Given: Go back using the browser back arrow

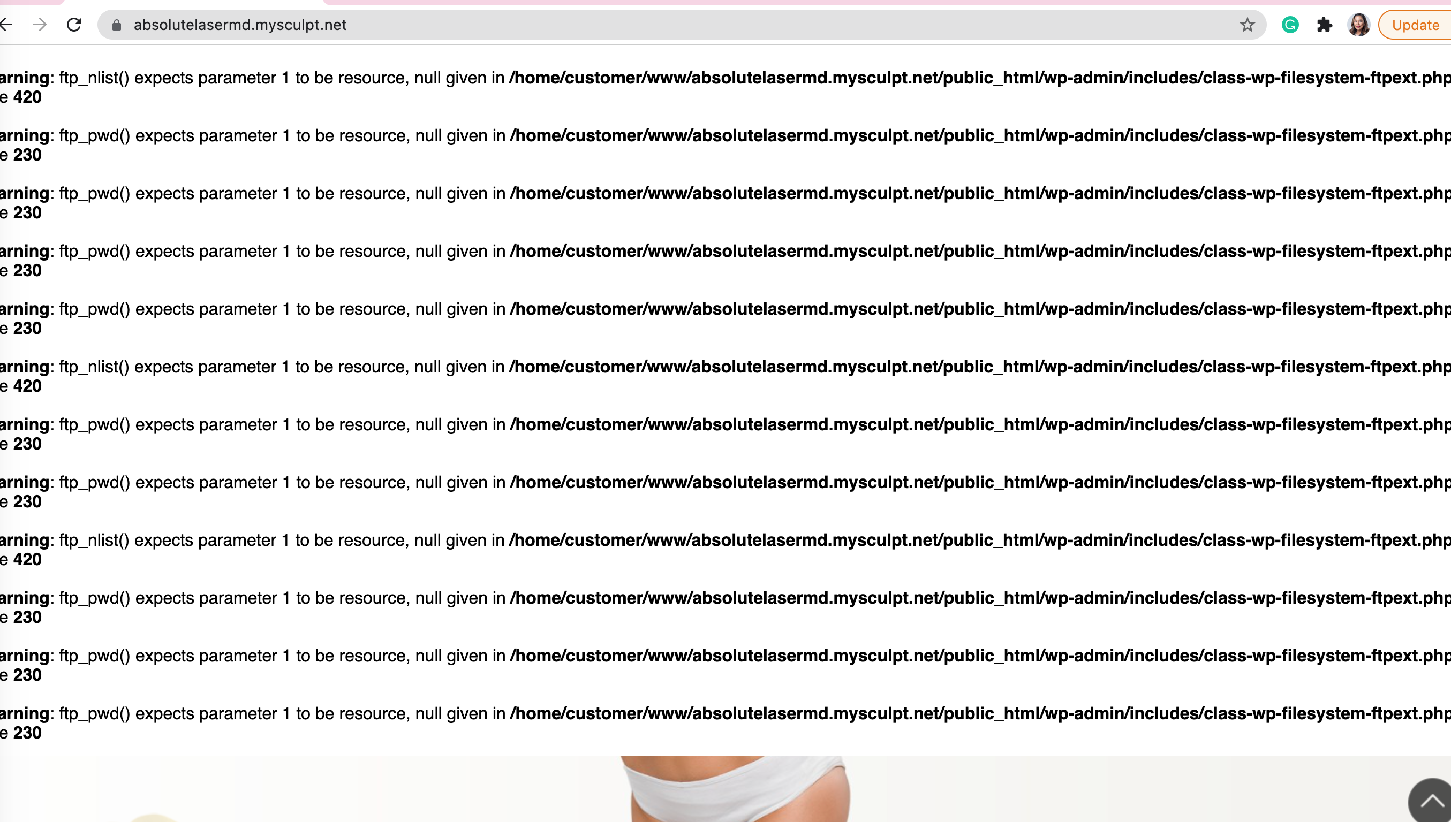Looking at the screenshot, I should 6,24.
